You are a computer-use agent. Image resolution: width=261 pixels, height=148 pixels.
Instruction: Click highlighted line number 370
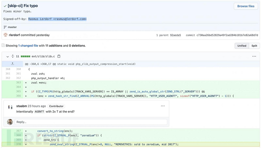pyautogui.click(x=19, y=144)
